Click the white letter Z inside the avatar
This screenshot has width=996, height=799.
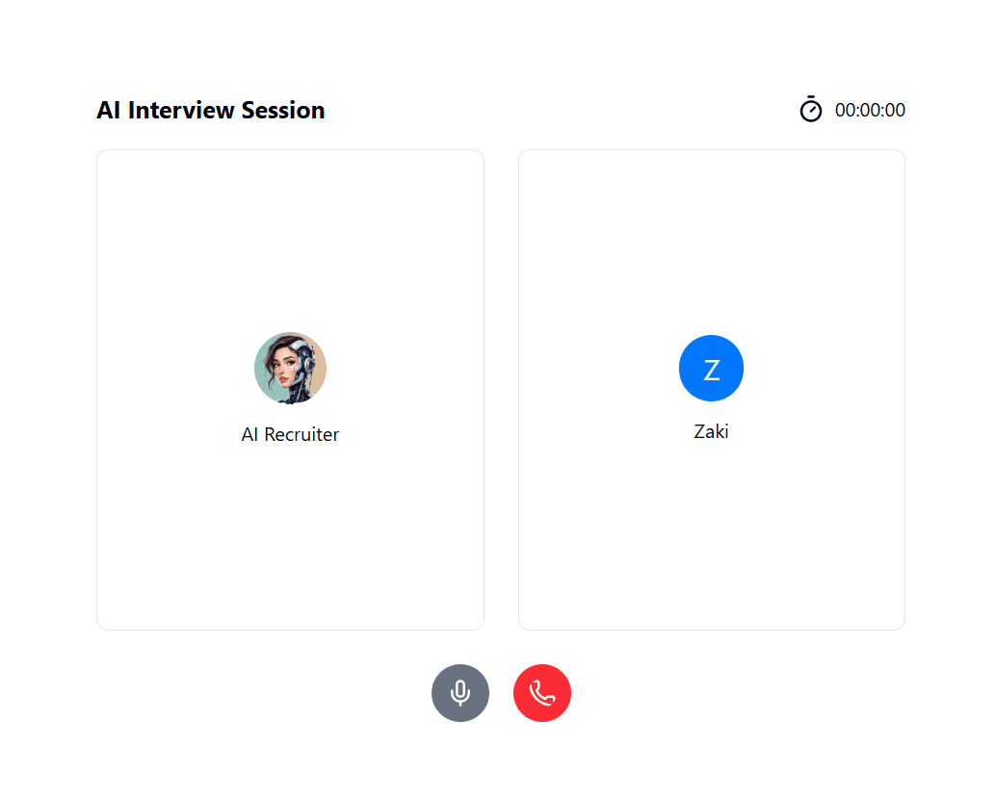pos(712,370)
